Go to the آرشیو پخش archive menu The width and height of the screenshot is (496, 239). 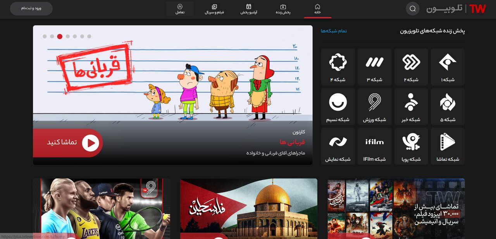(250, 8)
